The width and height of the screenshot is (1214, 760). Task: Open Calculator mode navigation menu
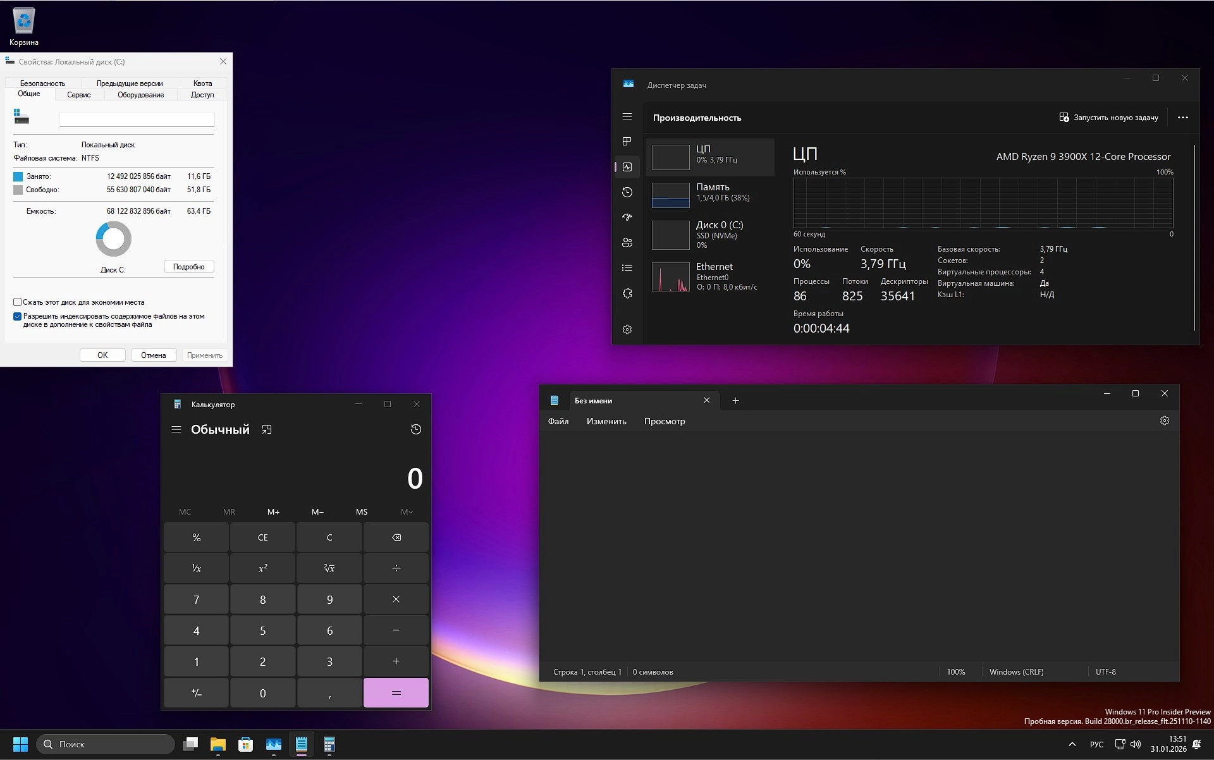coord(176,429)
